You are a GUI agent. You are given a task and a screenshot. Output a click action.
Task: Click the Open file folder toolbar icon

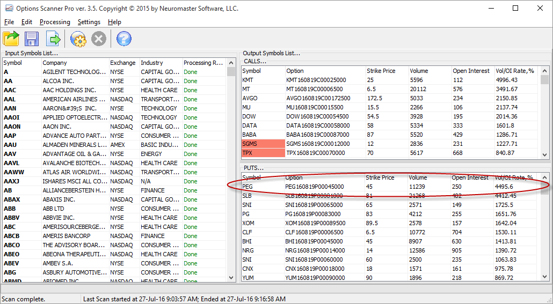point(11,39)
